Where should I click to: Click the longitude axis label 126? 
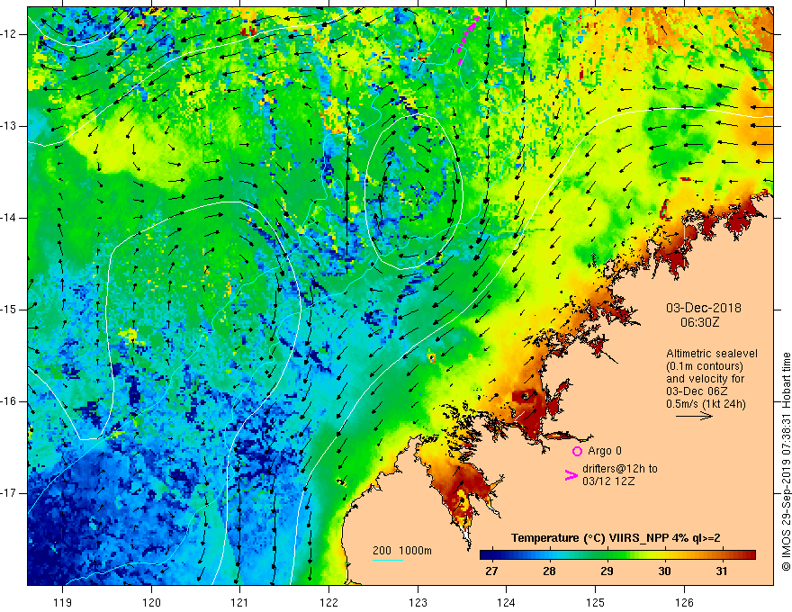click(684, 602)
